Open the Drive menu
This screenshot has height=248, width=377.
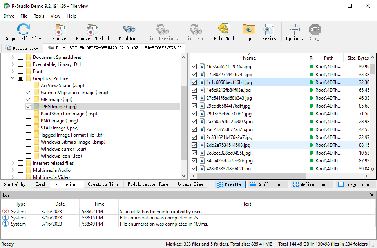[9, 16]
